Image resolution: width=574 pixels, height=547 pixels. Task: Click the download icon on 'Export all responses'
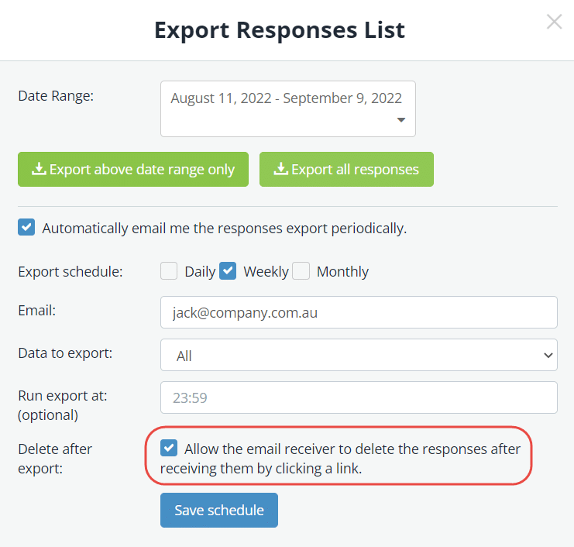(281, 170)
